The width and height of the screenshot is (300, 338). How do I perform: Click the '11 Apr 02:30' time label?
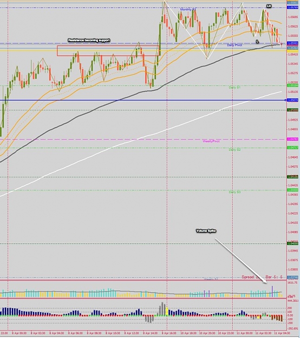[x=263, y=333]
